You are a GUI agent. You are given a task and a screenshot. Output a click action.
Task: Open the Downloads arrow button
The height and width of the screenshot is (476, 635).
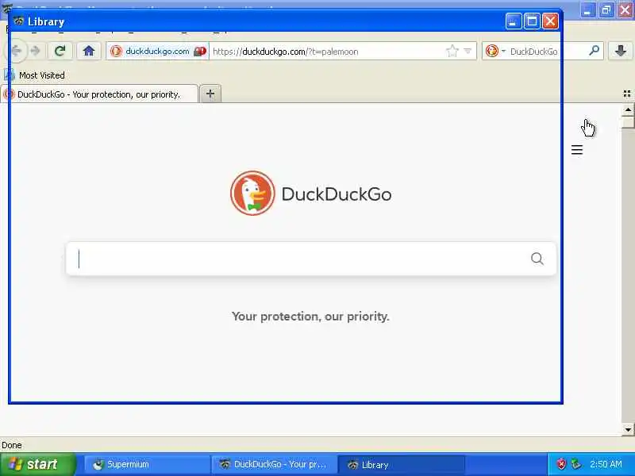pos(620,51)
